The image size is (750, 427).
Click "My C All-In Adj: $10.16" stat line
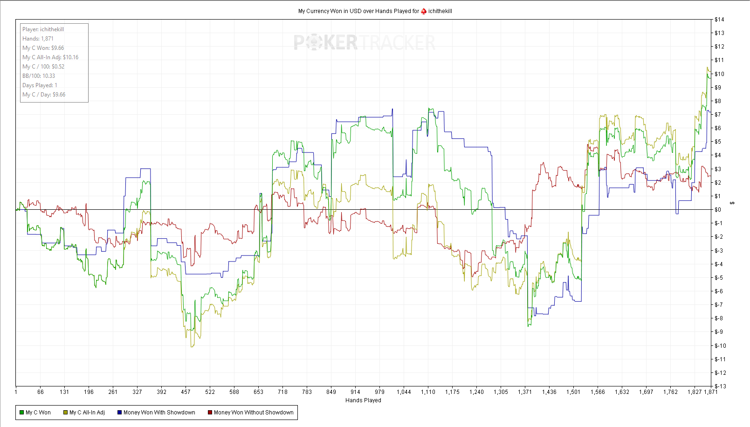pos(50,57)
